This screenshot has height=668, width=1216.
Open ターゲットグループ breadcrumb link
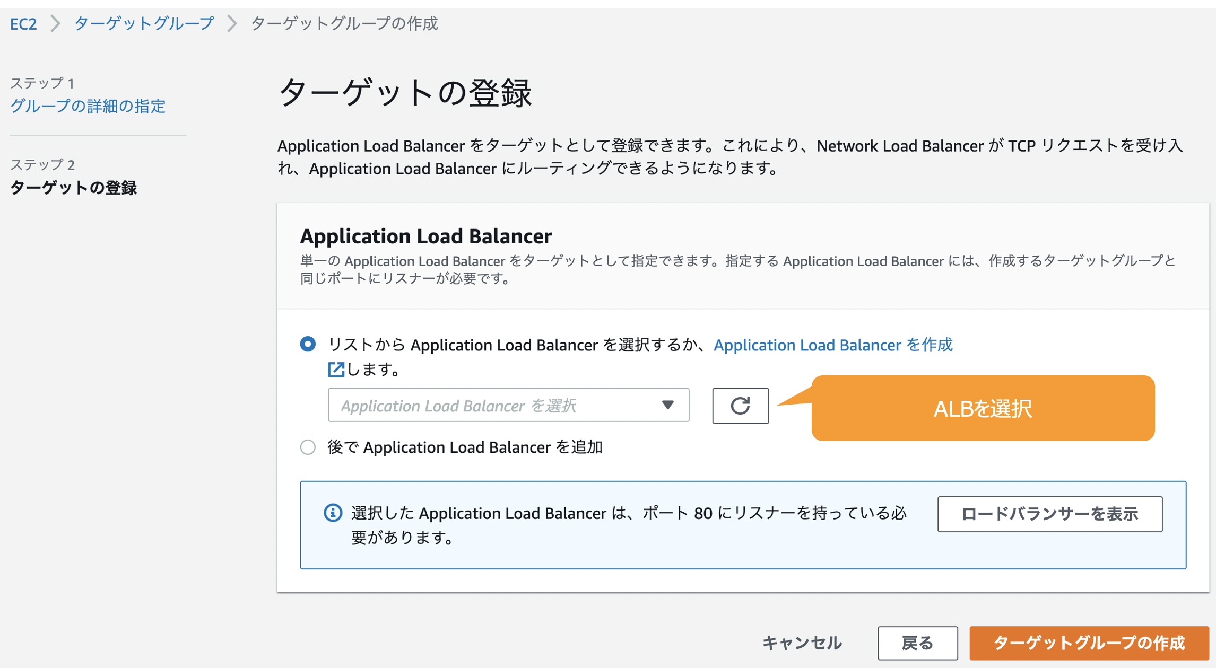tap(144, 24)
